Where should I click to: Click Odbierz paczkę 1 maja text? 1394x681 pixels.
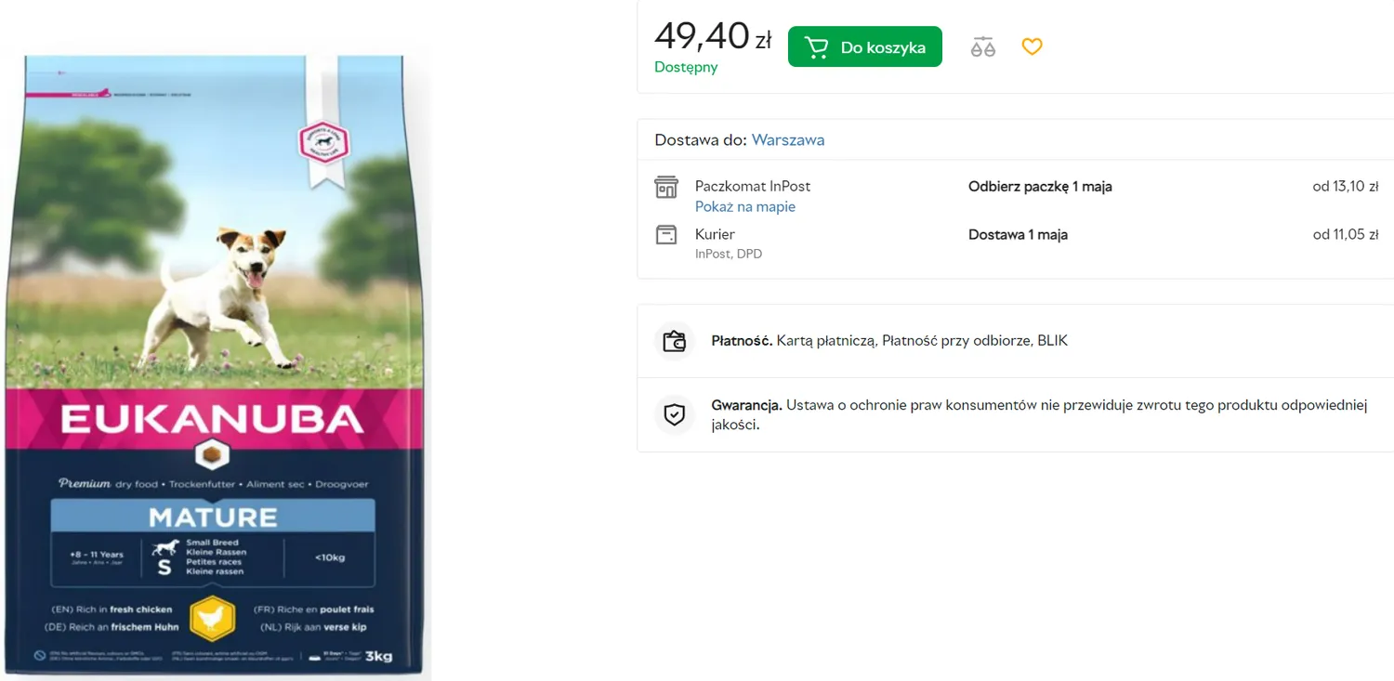pos(1040,187)
